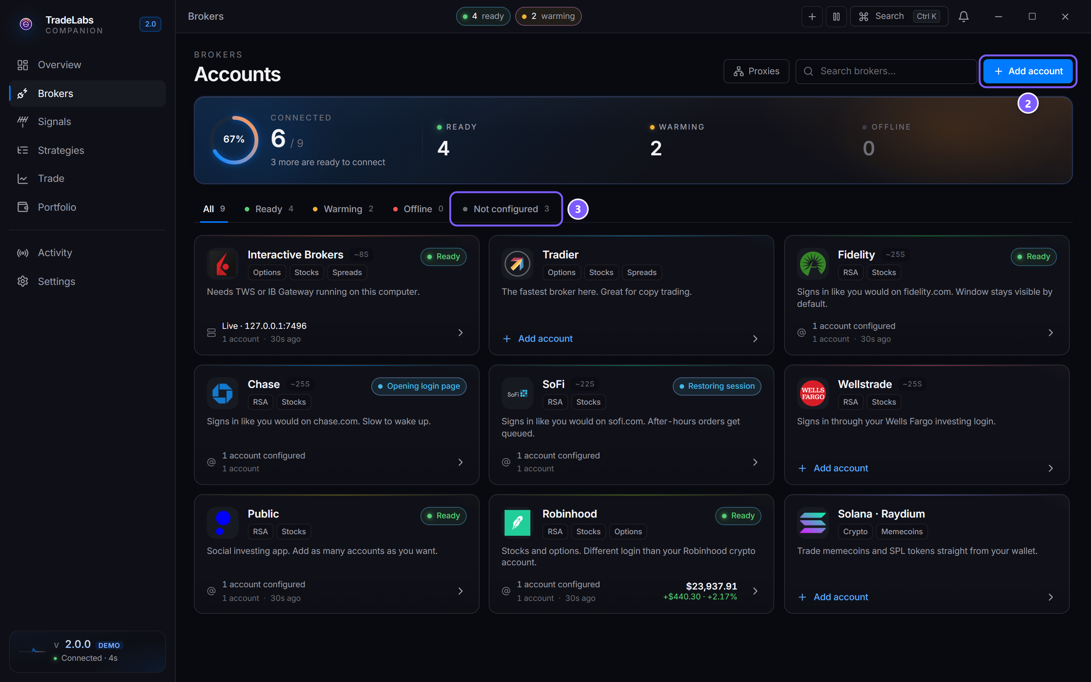Click the Opening login page badge on Chase

[419, 386]
